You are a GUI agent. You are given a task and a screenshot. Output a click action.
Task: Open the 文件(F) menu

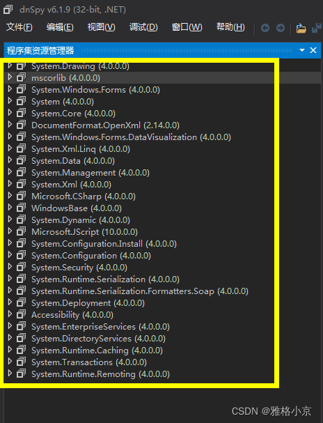(19, 27)
